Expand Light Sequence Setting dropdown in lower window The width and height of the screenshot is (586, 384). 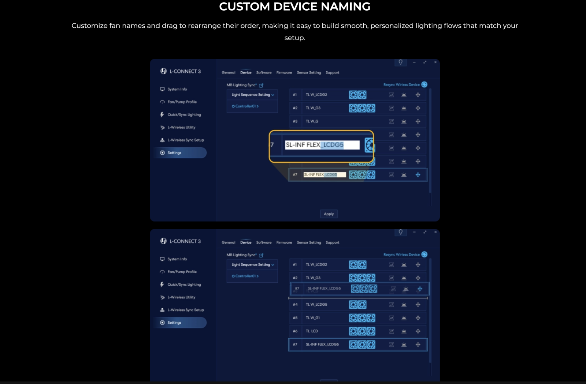click(252, 265)
